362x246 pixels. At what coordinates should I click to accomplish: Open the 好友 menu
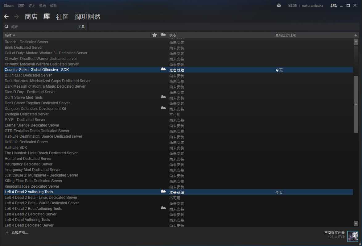[x=32, y=6]
